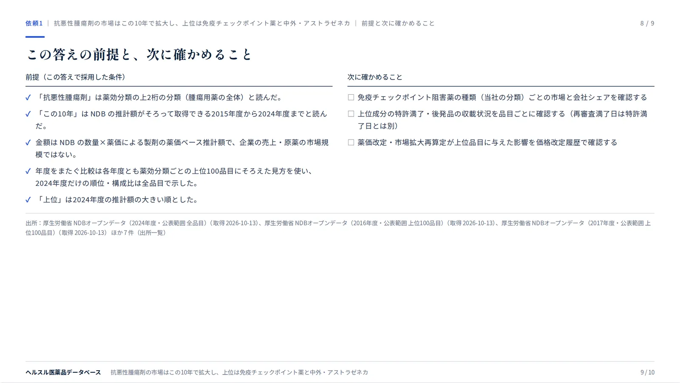Click the text 薬価改定・市場拡大再算定が上位品目

pyautogui.click(x=487, y=142)
